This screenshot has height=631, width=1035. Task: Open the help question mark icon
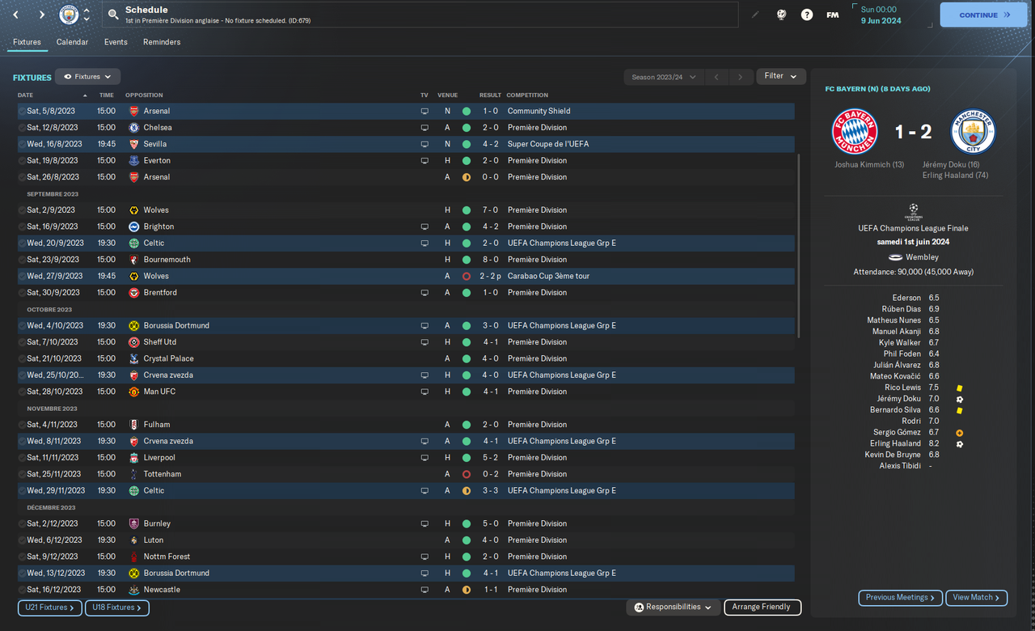click(807, 15)
